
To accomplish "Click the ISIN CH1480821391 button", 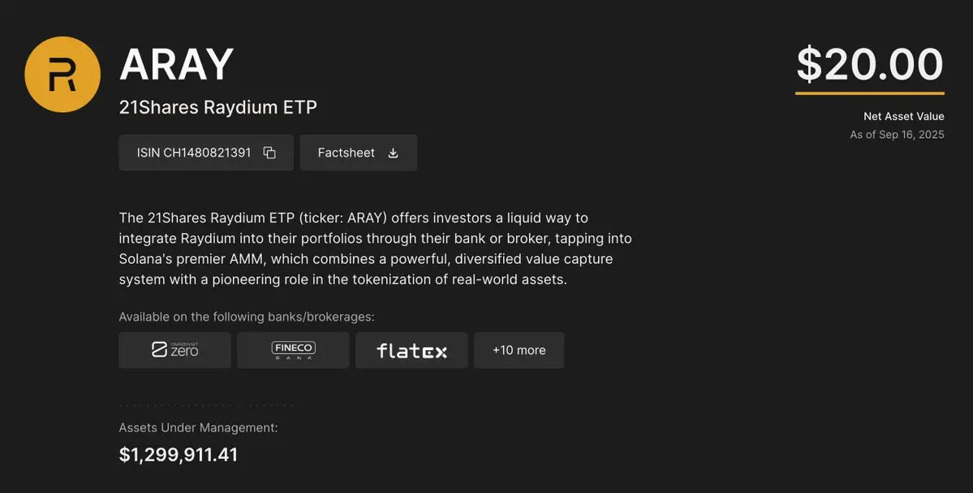I will [206, 153].
